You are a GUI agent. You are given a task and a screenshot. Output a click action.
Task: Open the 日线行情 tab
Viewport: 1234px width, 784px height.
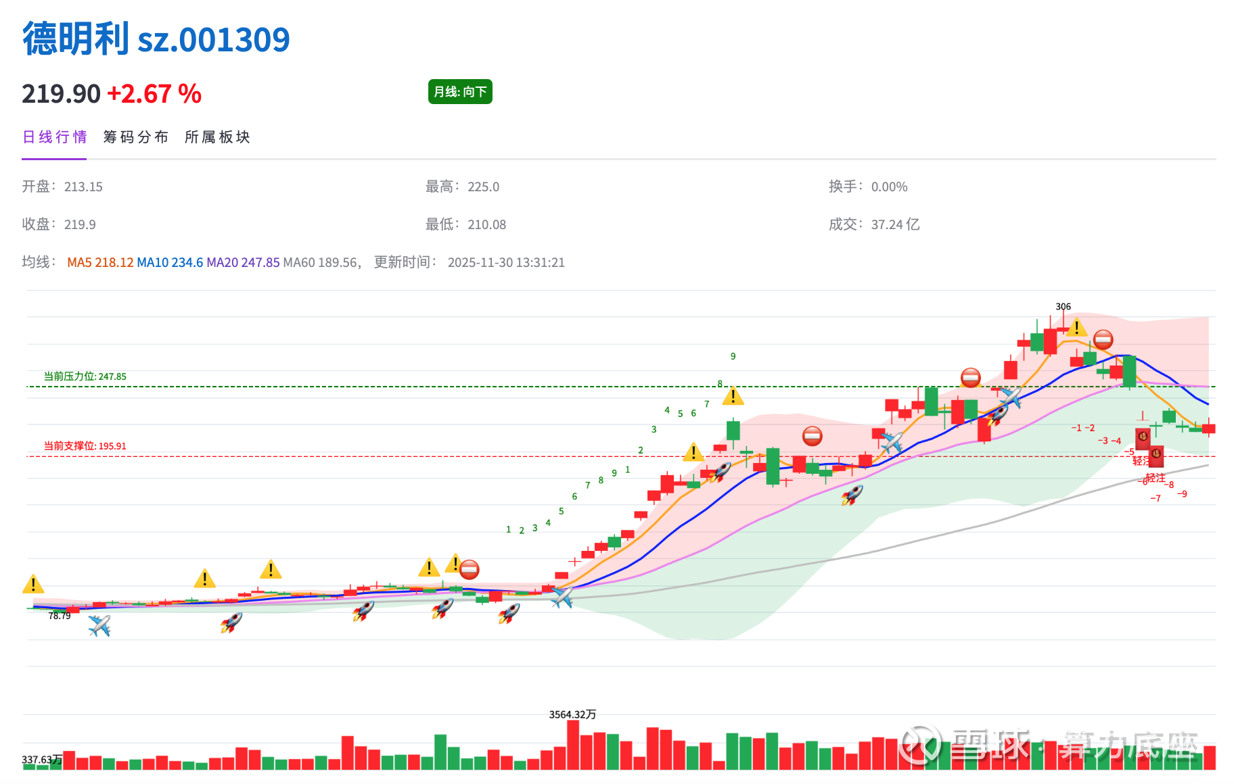(x=54, y=137)
